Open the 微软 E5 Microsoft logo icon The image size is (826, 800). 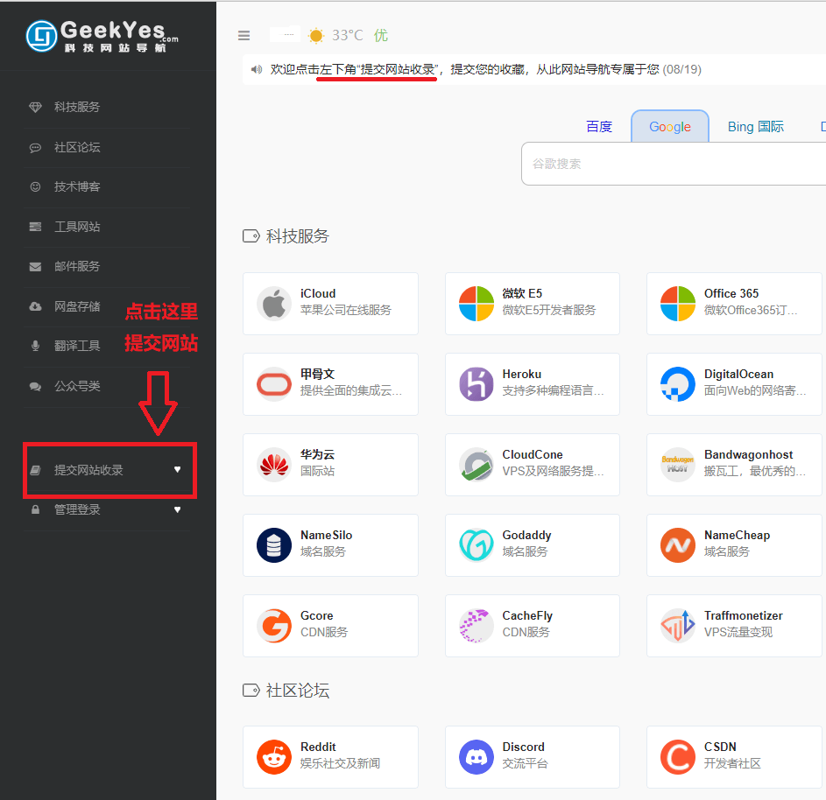coord(477,304)
